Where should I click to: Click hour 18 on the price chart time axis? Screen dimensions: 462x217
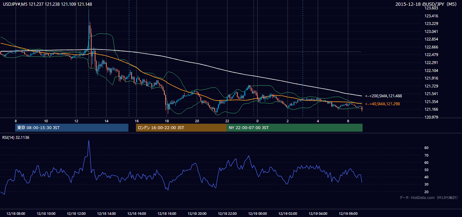[167, 121]
